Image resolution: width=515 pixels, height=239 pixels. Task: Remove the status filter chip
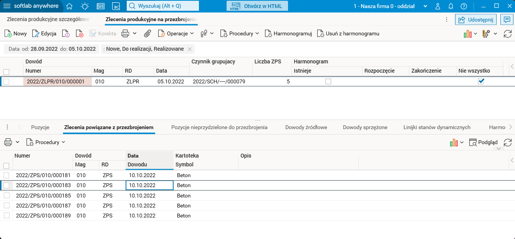tap(190, 49)
